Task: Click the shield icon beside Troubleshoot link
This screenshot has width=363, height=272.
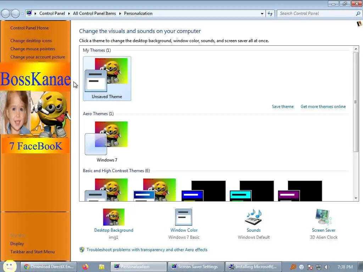Action: point(82,250)
